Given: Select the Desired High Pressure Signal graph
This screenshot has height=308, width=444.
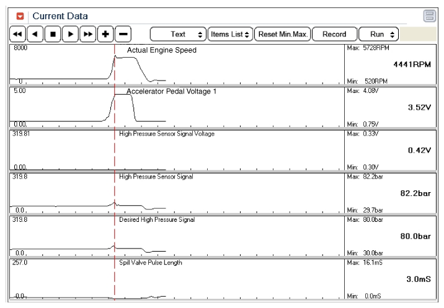Looking at the screenshot, I should (177, 236).
